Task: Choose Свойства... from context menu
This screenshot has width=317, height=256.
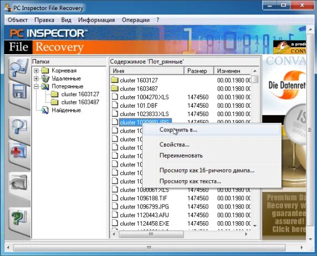Action: pyautogui.click(x=212, y=144)
